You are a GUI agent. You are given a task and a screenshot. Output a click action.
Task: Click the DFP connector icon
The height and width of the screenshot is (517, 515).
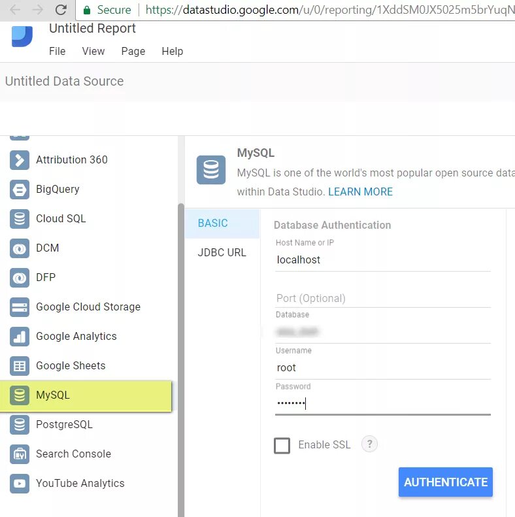(20, 278)
